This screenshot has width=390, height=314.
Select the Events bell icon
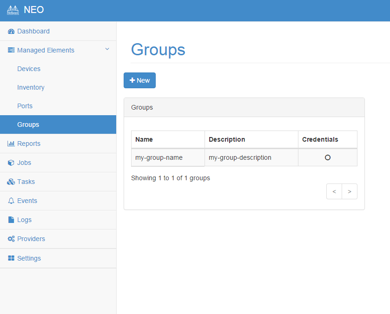(x=10, y=201)
